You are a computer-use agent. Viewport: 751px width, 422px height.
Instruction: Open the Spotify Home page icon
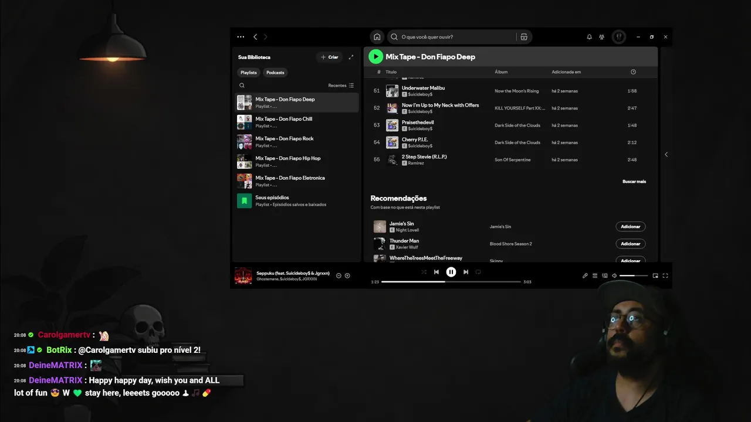point(377,37)
